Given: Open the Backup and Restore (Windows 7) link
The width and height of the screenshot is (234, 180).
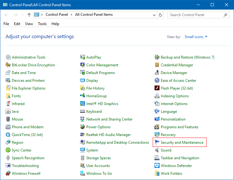Looking at the screenshot, I should pyautogui.click(x=187, y=57).
